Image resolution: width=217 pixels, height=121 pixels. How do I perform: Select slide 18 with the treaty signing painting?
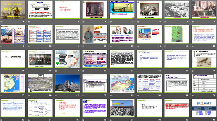coord(40,59)
